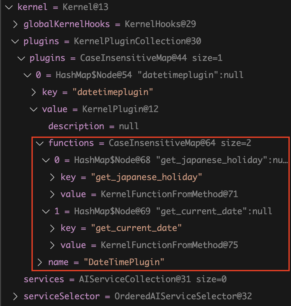This screenshot has height=306, width=291.
Task: Expand the globalKernelHooks node
Action: point(15,24)
